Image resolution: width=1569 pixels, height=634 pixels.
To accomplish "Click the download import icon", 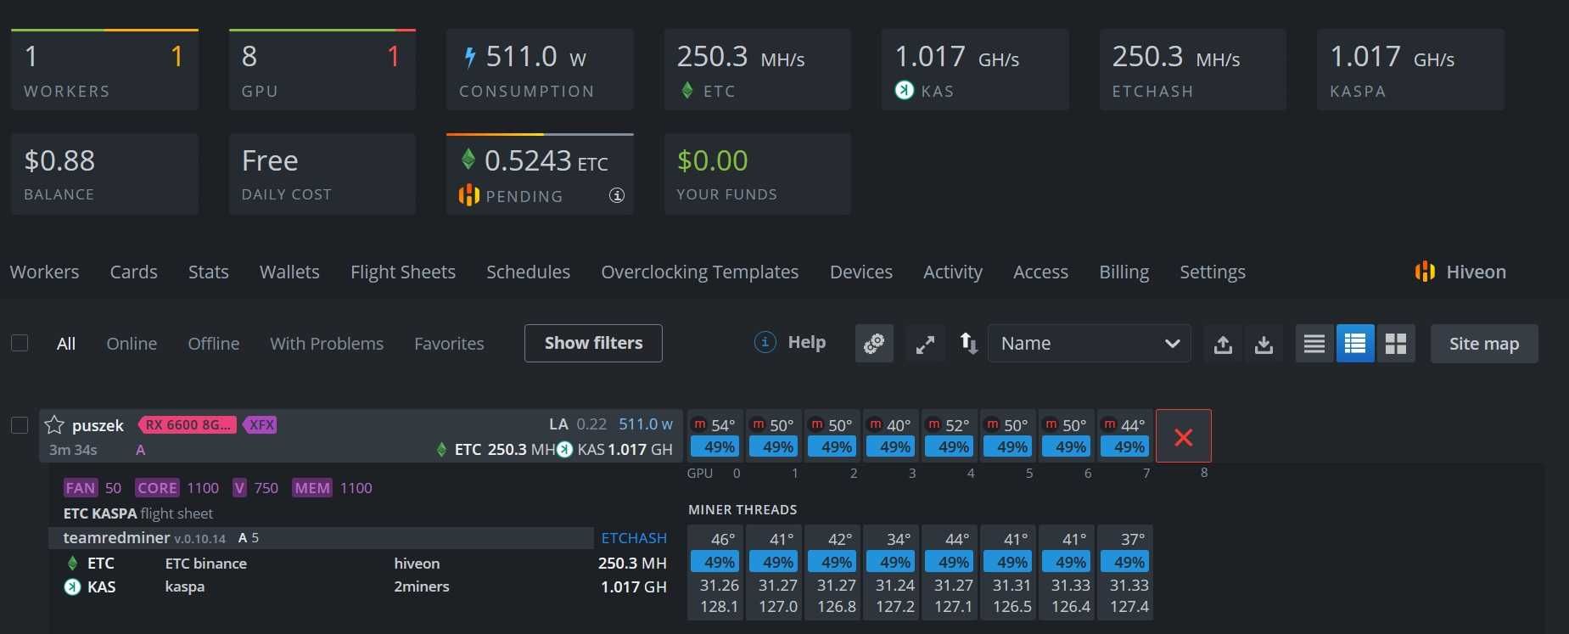I will click(x=1264, y=344).
